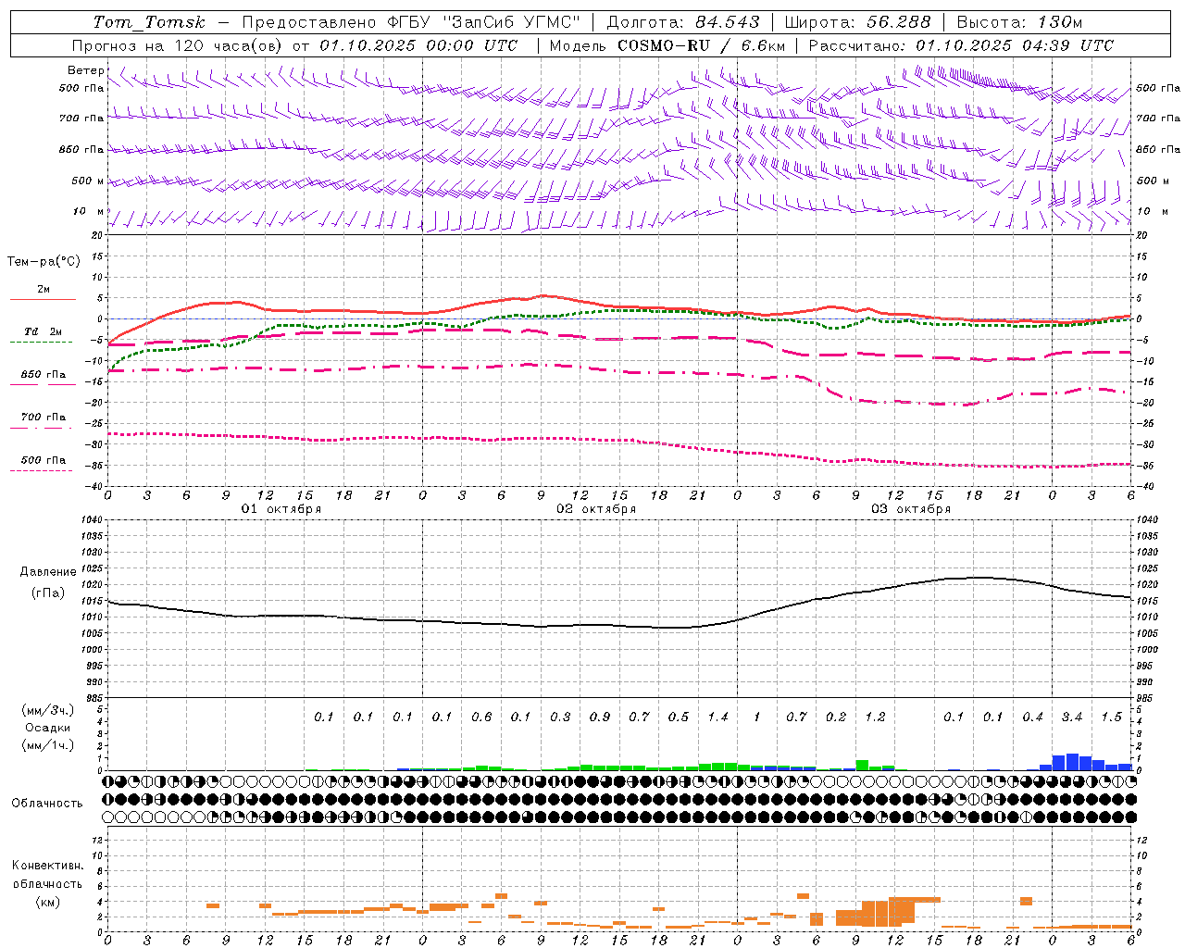Click the 1.2 precipitation amount value
1185x948 pixels.
coord(875,717)
